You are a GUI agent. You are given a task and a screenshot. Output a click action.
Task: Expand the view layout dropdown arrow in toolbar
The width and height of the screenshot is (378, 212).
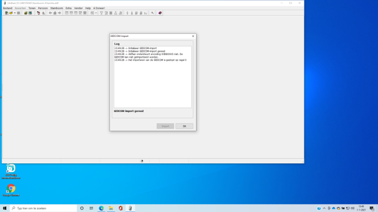tap(96, 13)
